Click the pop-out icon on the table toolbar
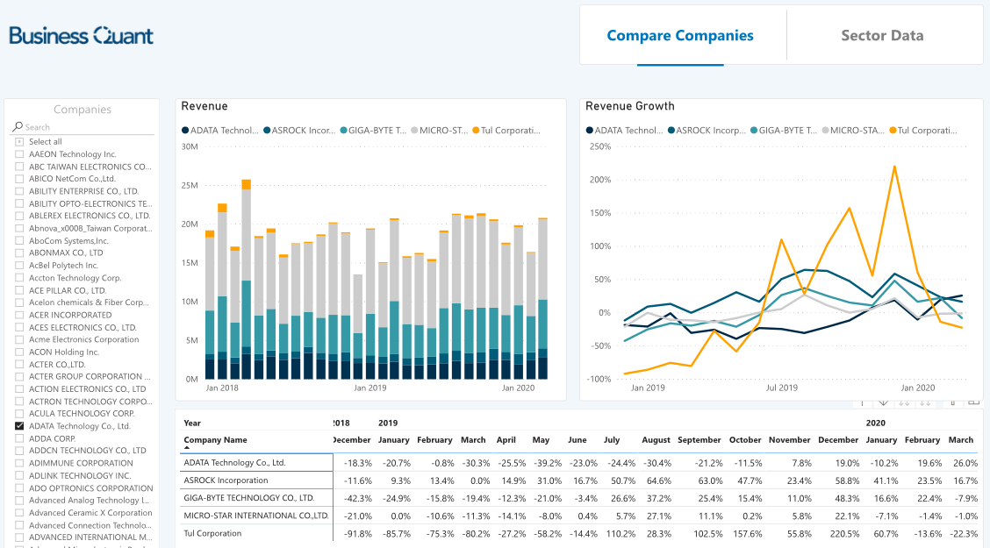Screen dimensions: 990x548 pyautogui.click(x=974, y=402)
